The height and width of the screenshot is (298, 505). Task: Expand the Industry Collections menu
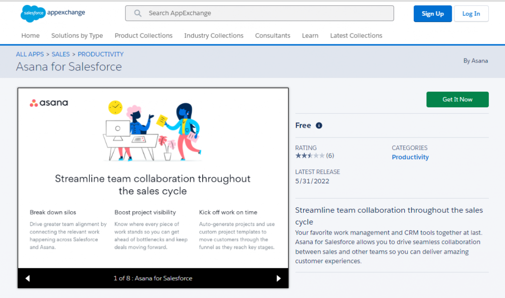[214, 35]
